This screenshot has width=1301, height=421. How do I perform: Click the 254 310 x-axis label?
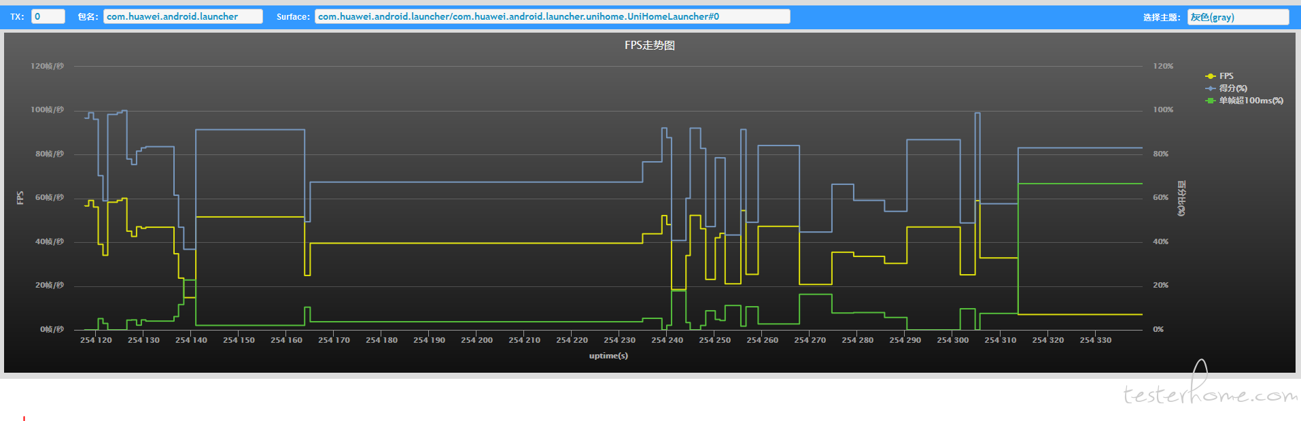coord(1000,340)
